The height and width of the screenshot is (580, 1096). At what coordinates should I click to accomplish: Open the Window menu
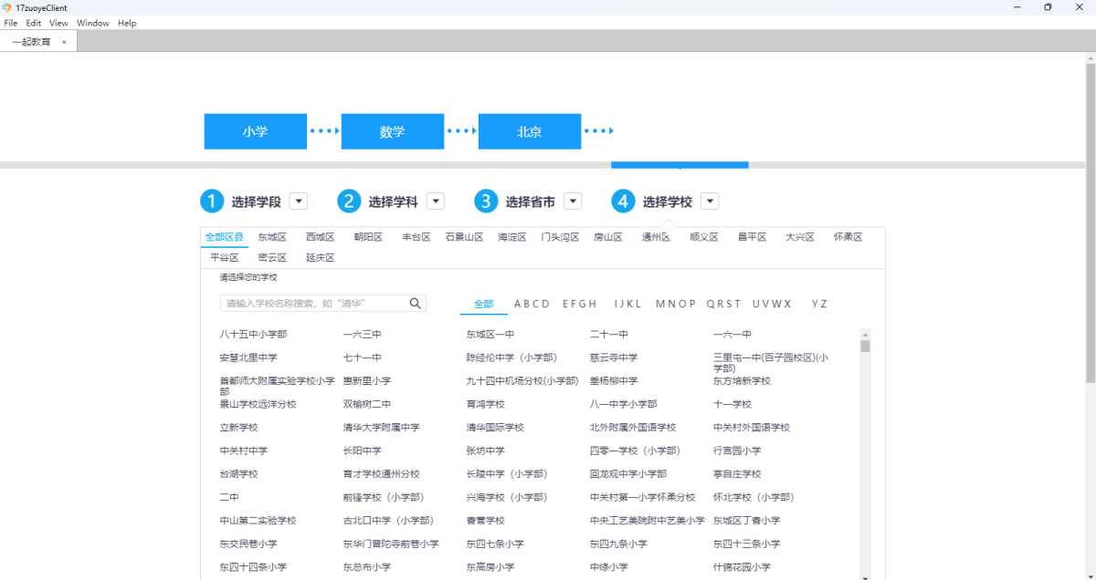[x=92, y=23]
